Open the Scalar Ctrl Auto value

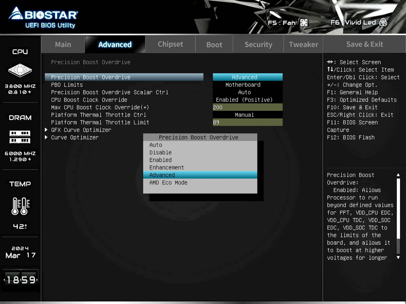coord(248,92)
